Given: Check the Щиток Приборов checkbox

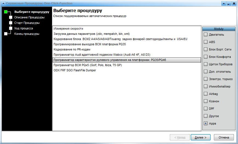Looking at the screenshot, I should (205, 64).
